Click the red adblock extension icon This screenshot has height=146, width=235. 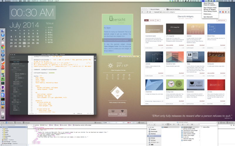tap(223, 12)
